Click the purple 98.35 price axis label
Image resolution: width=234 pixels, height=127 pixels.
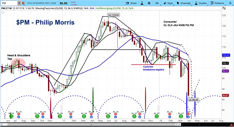tap(225, 71)
